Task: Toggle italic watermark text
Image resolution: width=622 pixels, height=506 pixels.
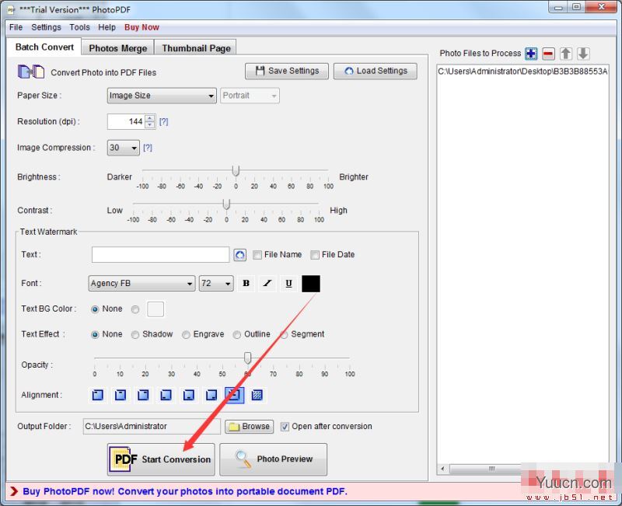Action: click(267, 283)
